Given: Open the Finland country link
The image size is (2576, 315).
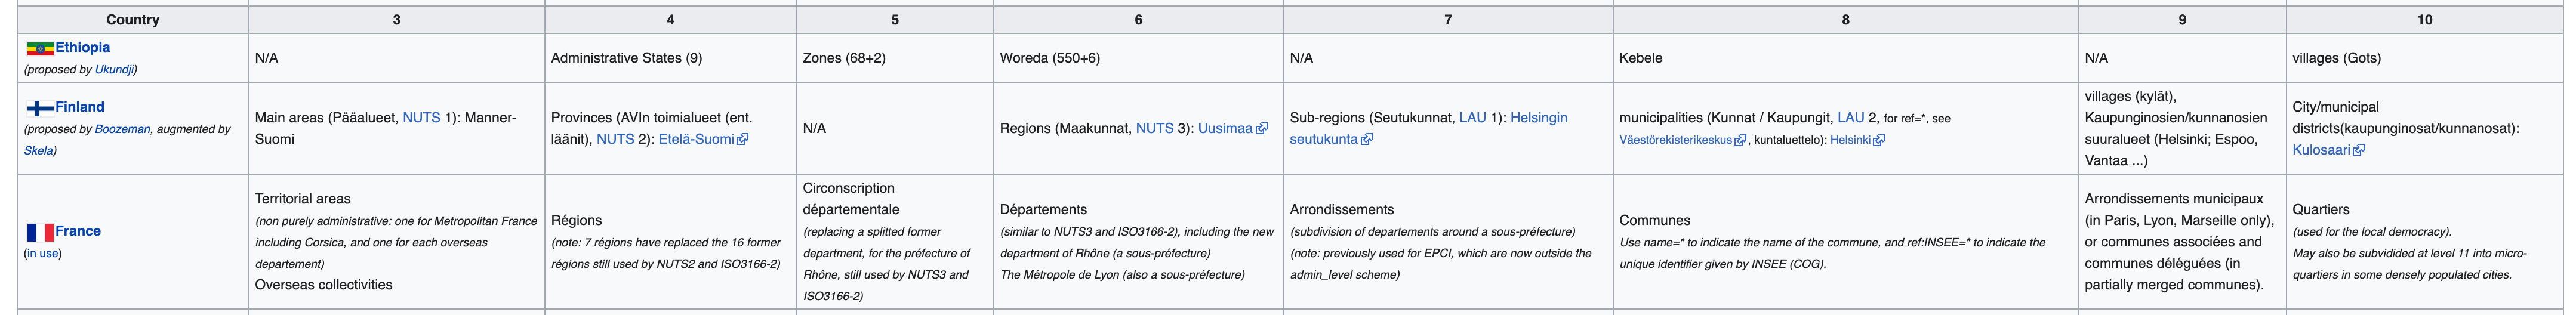Looking at the screenshot, I should coord(80,107).
